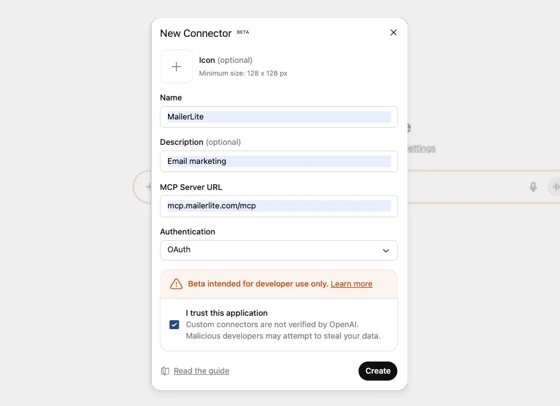Viewport: 560px width, 406px height.
Task: Click the Description field with Email marketing
Action: 279,161
